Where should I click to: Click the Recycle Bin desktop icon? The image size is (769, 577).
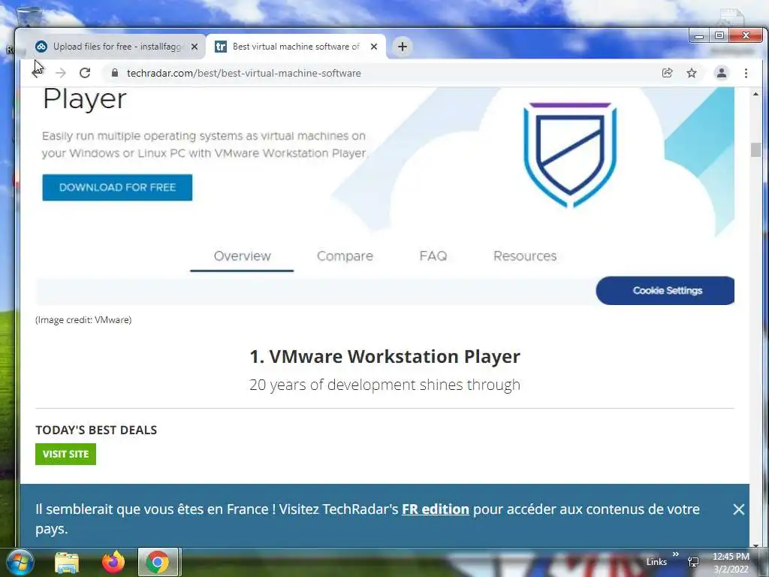pos(29,16)
